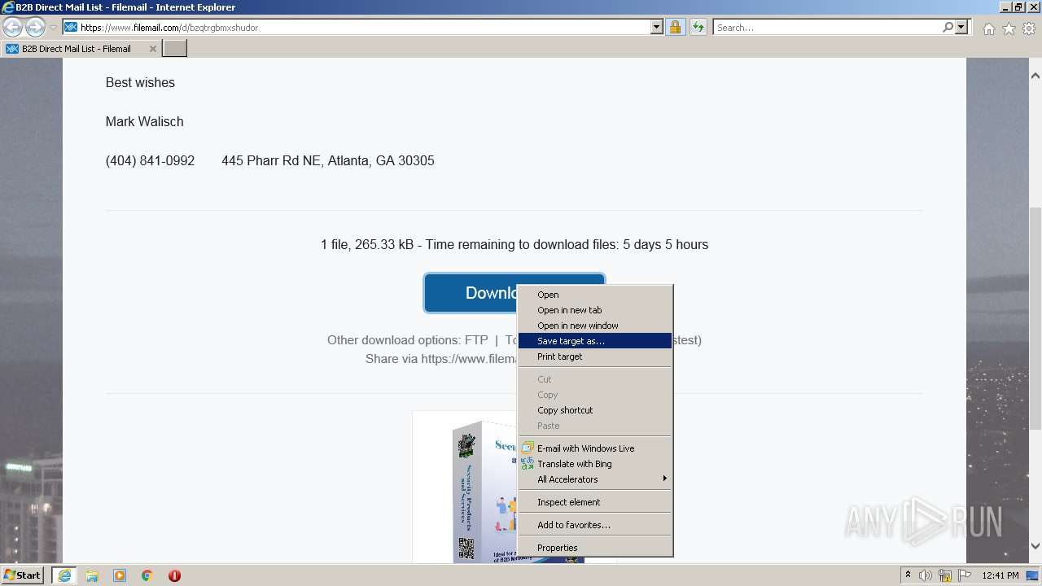This screenshot has height=586, width=1042.
Task: Click the Refresh page icon
Action: click(x=698, y=27)
